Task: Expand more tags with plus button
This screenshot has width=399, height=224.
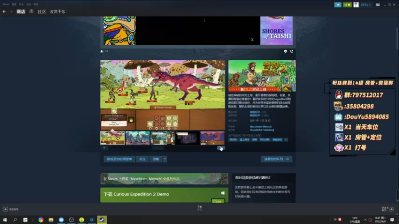Action: point(286,140)
